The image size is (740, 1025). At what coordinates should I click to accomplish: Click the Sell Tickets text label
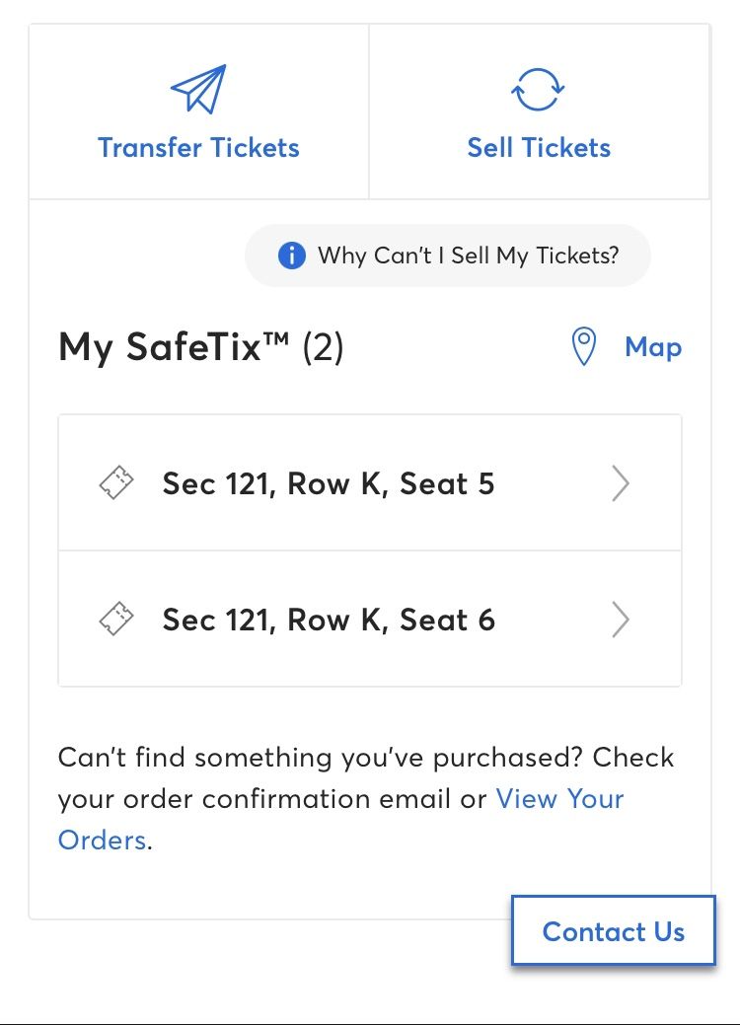tap(540, 148)
